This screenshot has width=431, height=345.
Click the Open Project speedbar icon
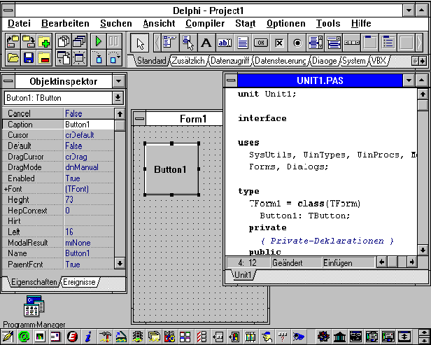tap(13, 42)
